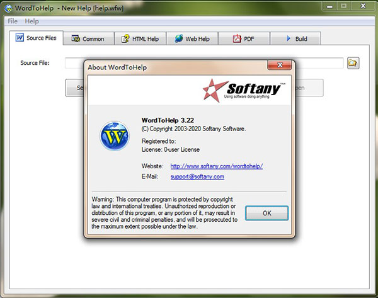This screenshot has width=378, height=298.
Task: Click the Softany star logo banner
Action: [244, 90]
